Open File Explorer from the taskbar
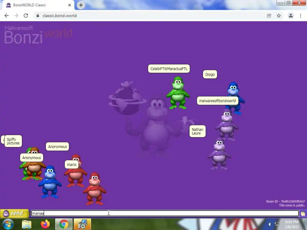This screenshot has width=307, height=230. point(27,224)
